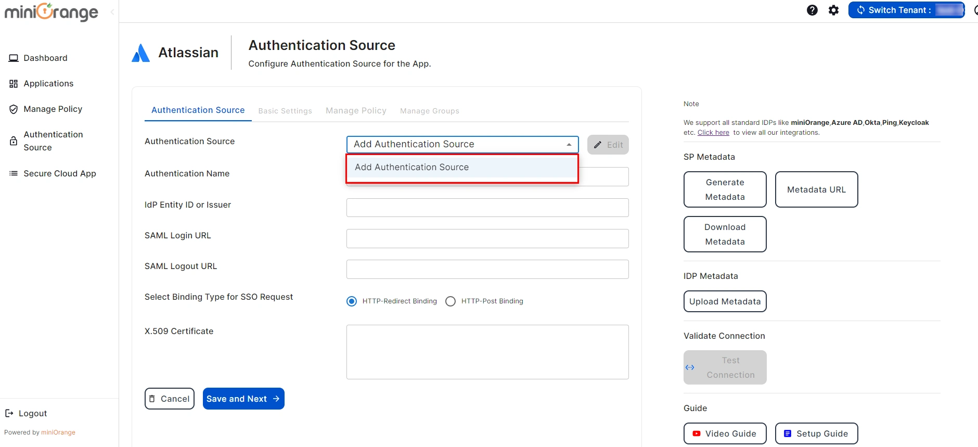
Task: Click the Metadata URL button
Action: click(817, 189)
